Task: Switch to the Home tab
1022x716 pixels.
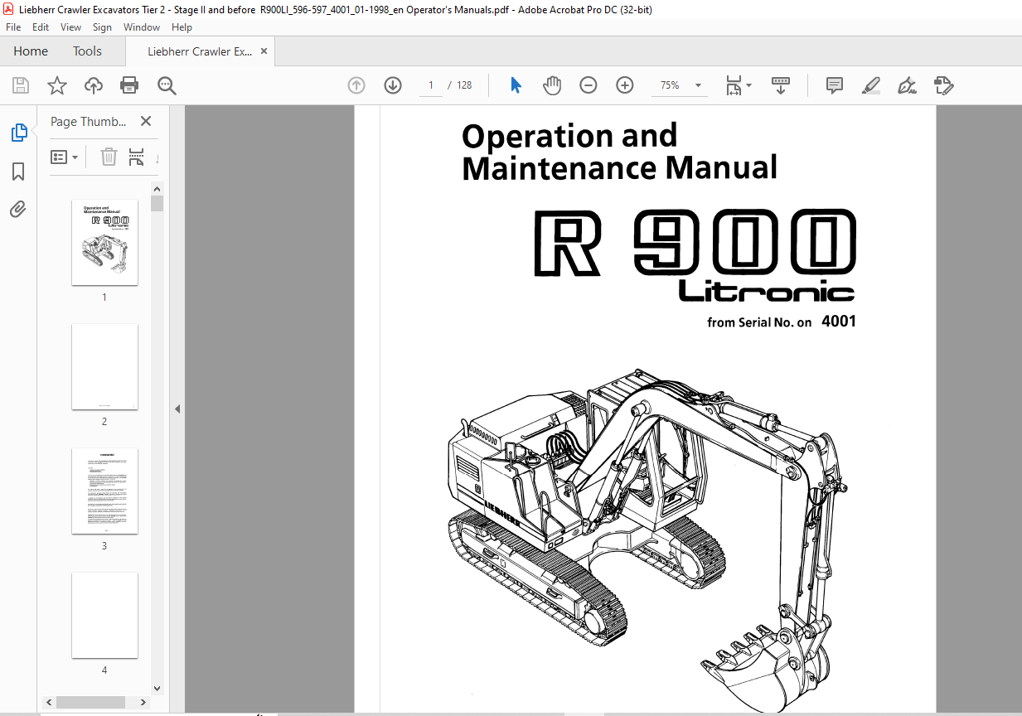Action: 31,51
